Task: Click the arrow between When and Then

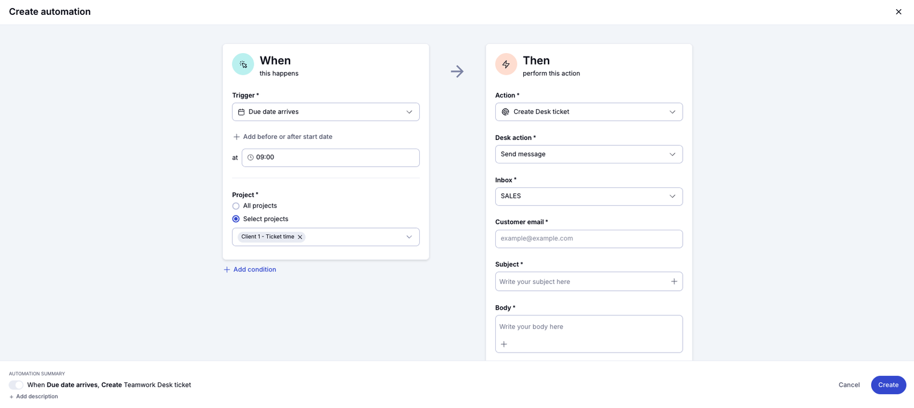Action: pyautogui.click(x=457, y=71)
